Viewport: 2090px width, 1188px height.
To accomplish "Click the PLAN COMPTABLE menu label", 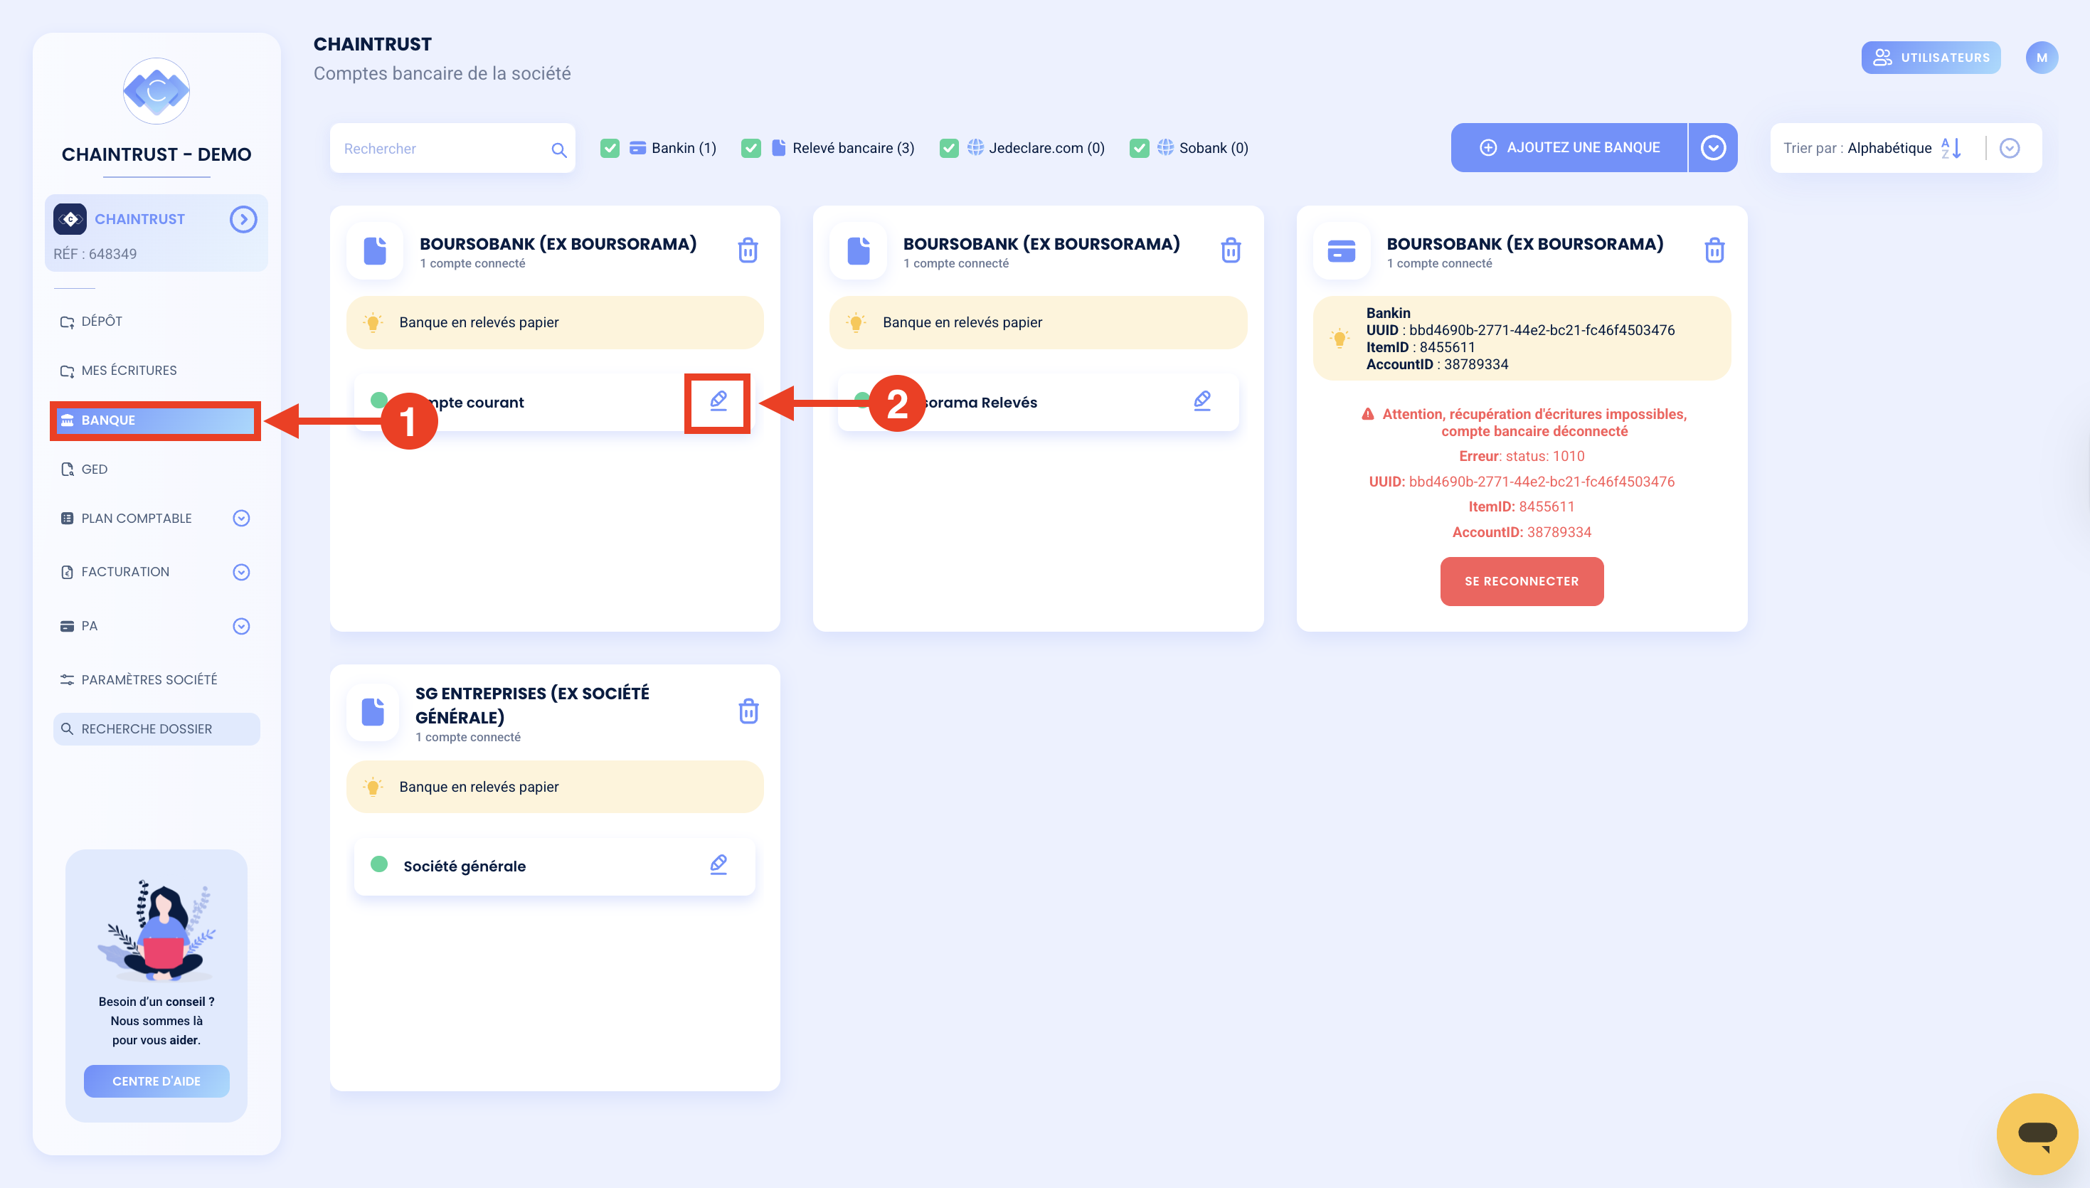I will pyautogui.click(x=137, y=518).
